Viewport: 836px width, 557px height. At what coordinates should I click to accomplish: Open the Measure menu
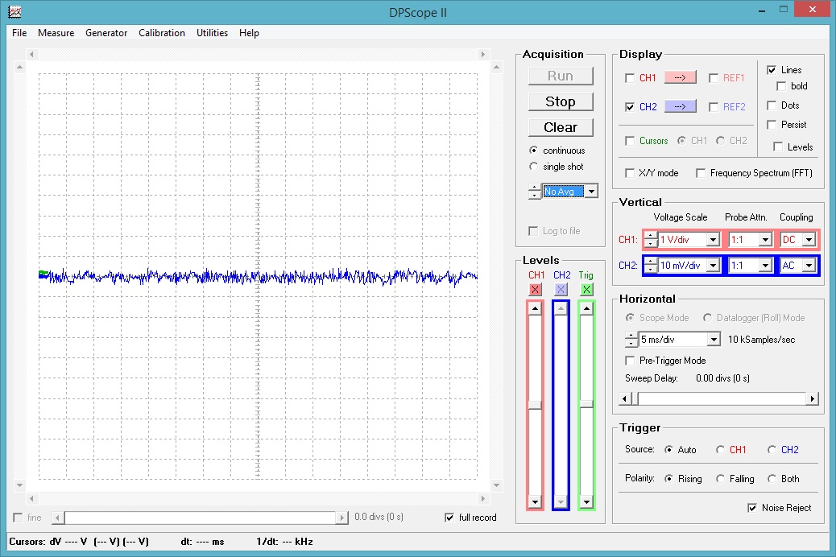click(56, 33)
